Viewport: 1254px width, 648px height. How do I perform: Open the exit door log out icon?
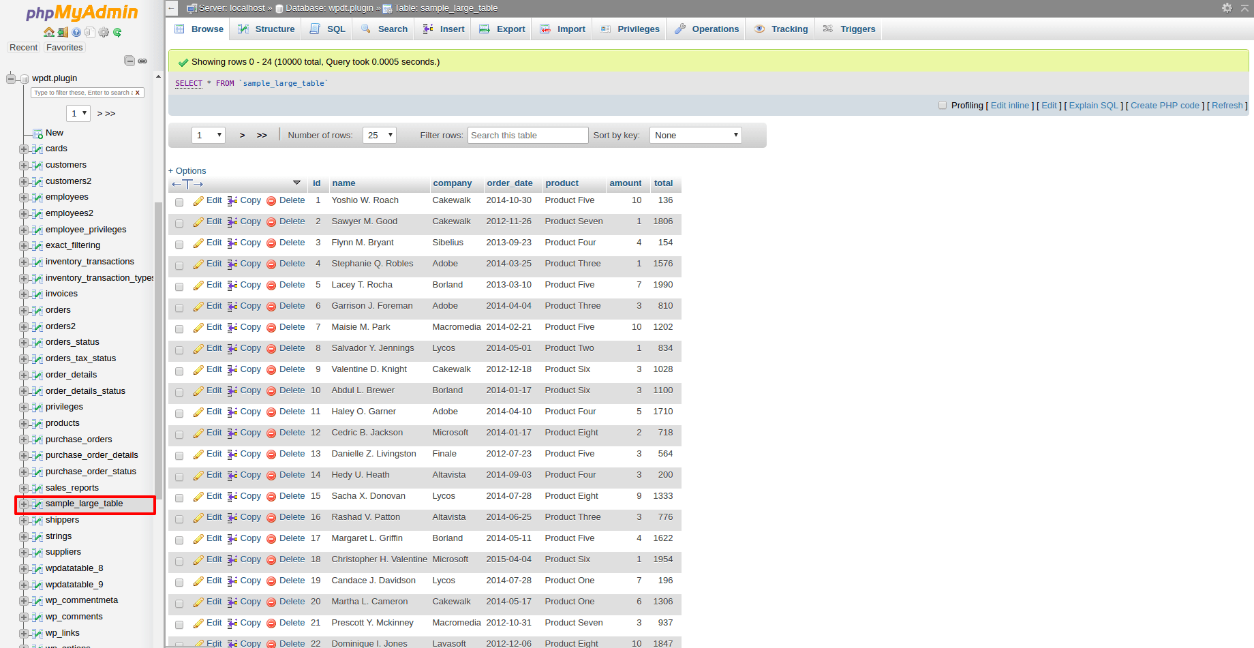click(61, 32)
